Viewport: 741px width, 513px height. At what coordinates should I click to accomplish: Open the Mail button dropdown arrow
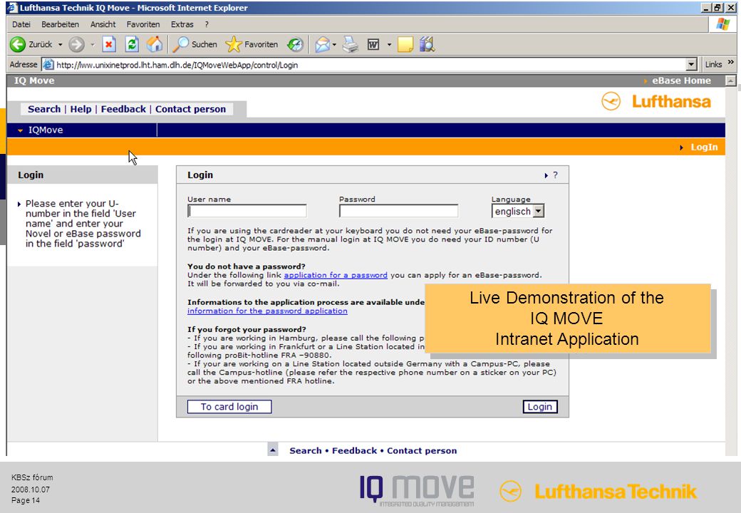coord(334,44)
